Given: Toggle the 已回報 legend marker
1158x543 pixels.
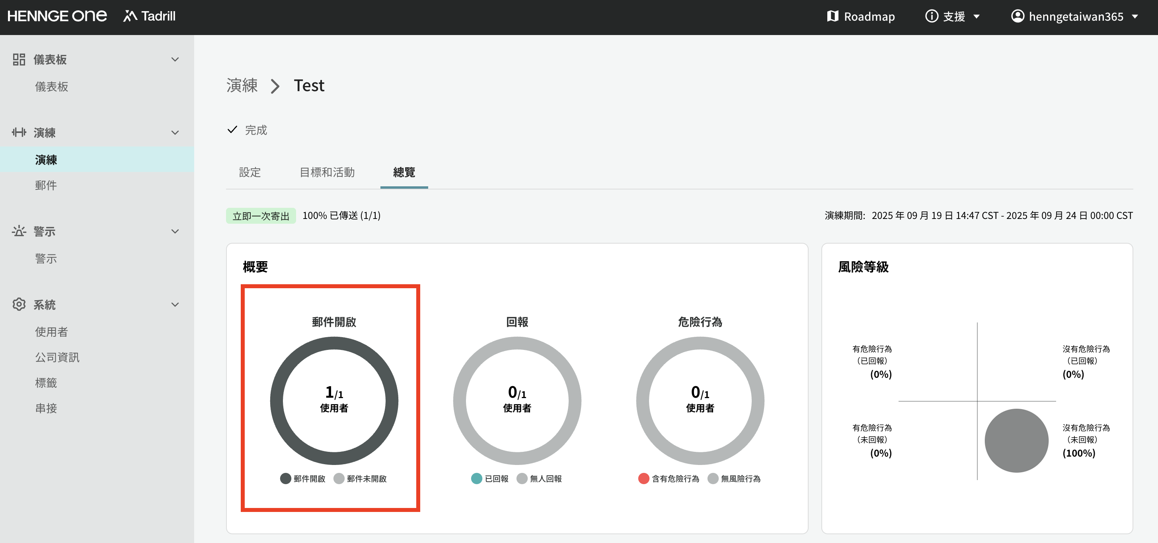Looking at the screenshot, I should (x=477, y=479).
